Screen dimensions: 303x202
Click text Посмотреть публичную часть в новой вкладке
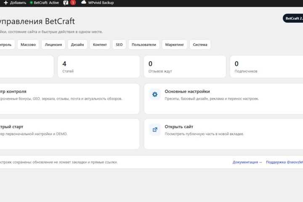point(204,134)
